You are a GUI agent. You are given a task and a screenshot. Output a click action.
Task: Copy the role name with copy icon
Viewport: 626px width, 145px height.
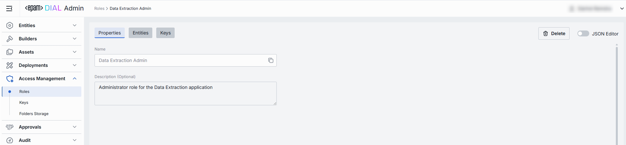(271, 60)
